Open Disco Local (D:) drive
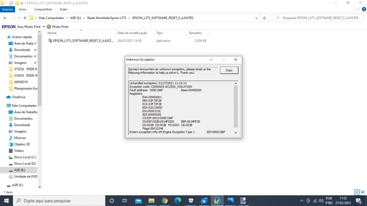Screen dimensions: 367x206 coord(25,164)
